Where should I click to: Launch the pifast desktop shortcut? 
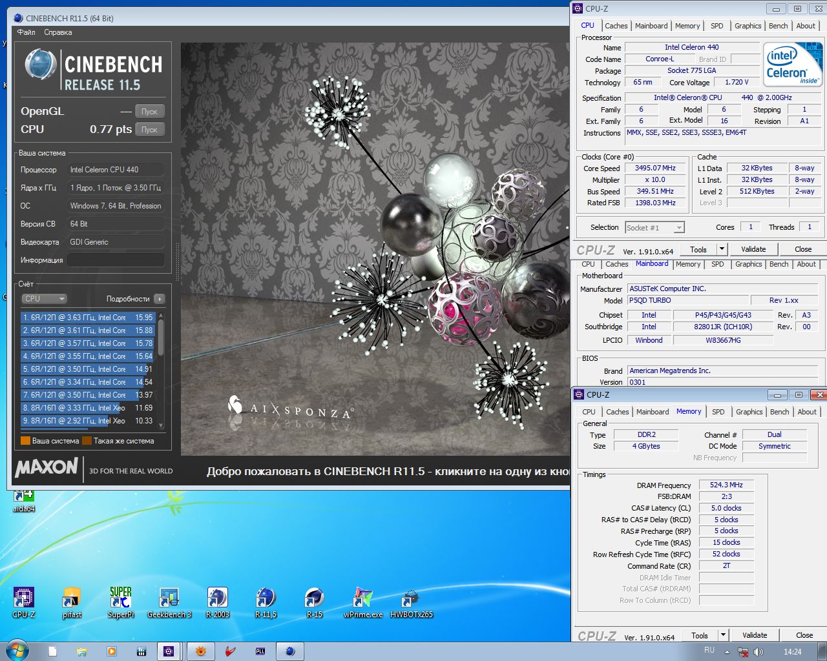(72, 602)
